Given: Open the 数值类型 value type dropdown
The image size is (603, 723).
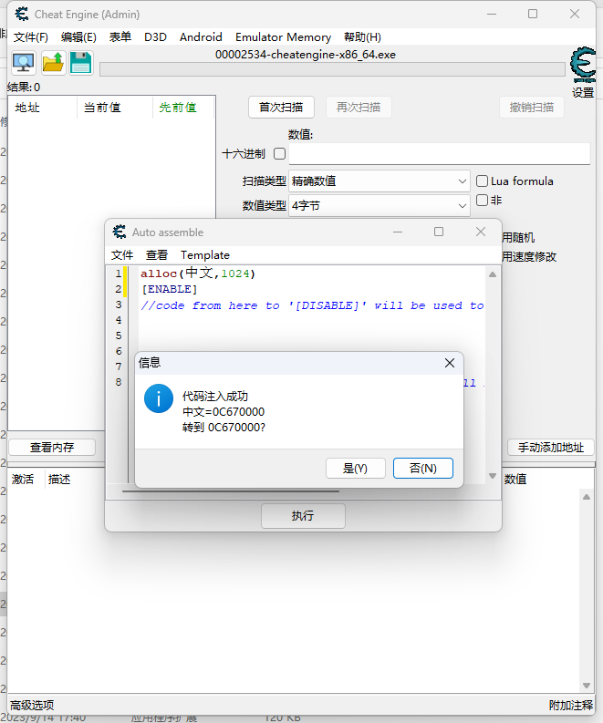Looking at the screenshot, I should point(379,206).
